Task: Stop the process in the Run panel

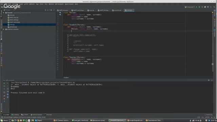Action: point(4,86)
